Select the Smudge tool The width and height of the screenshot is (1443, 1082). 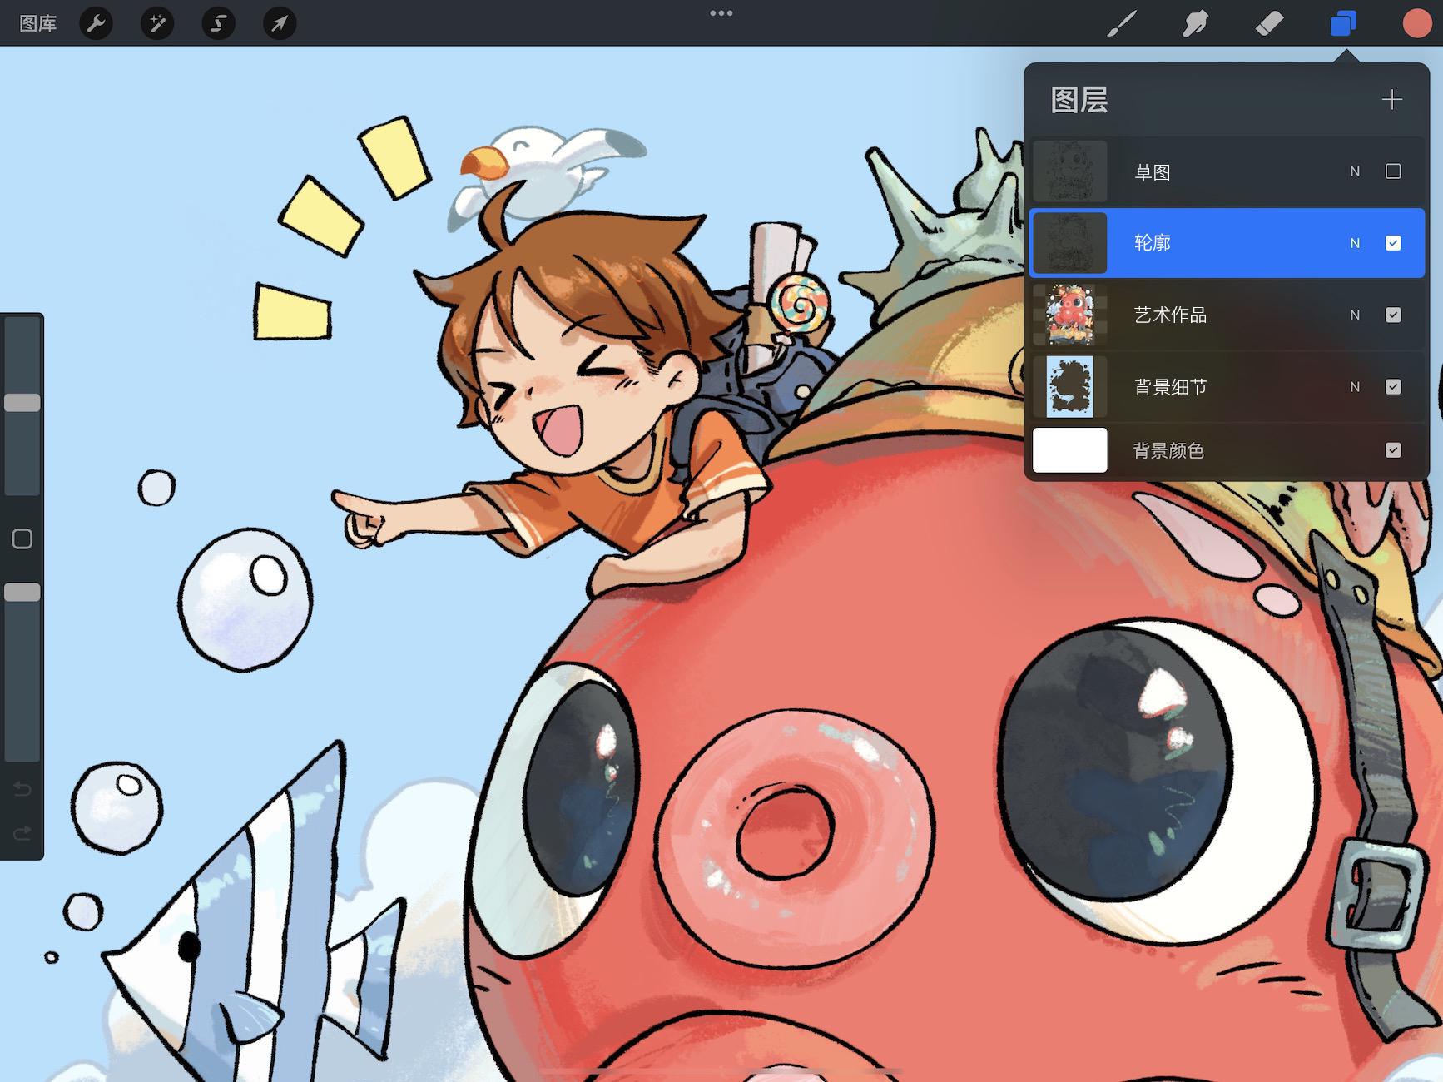pyautogui.click(x=1195, y=23)
